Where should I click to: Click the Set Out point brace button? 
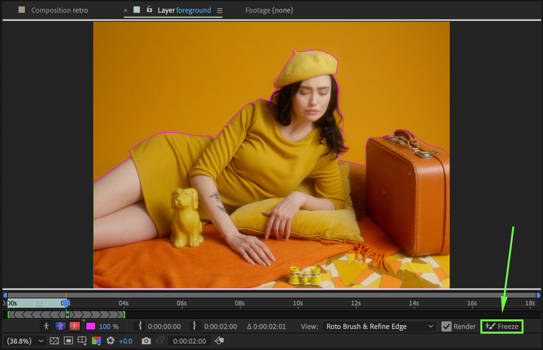194,326
